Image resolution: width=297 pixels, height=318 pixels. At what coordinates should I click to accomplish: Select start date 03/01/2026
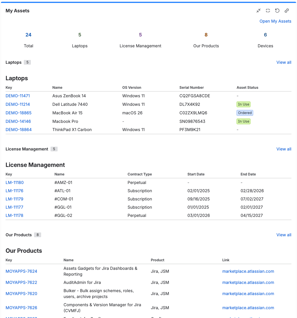coord(199,216)
